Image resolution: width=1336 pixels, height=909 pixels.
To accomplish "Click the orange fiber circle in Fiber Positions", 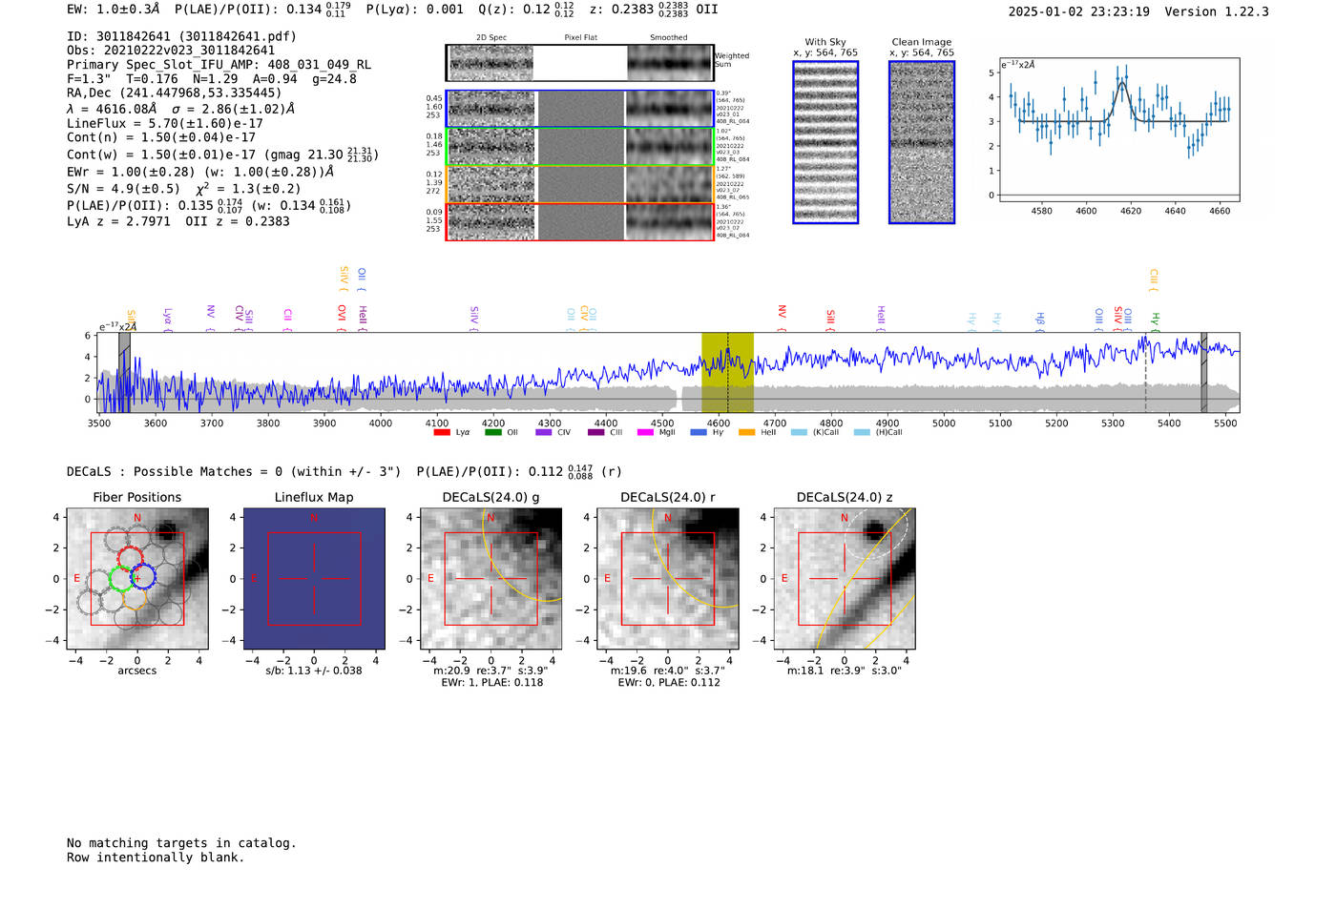I will (x=134, y=598).
